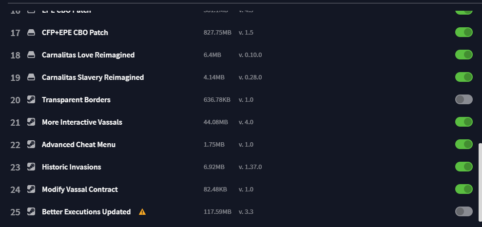Select the Historic Invasions mod title
The height and width of the screenshot is (227, 482).
click(71, 167)
